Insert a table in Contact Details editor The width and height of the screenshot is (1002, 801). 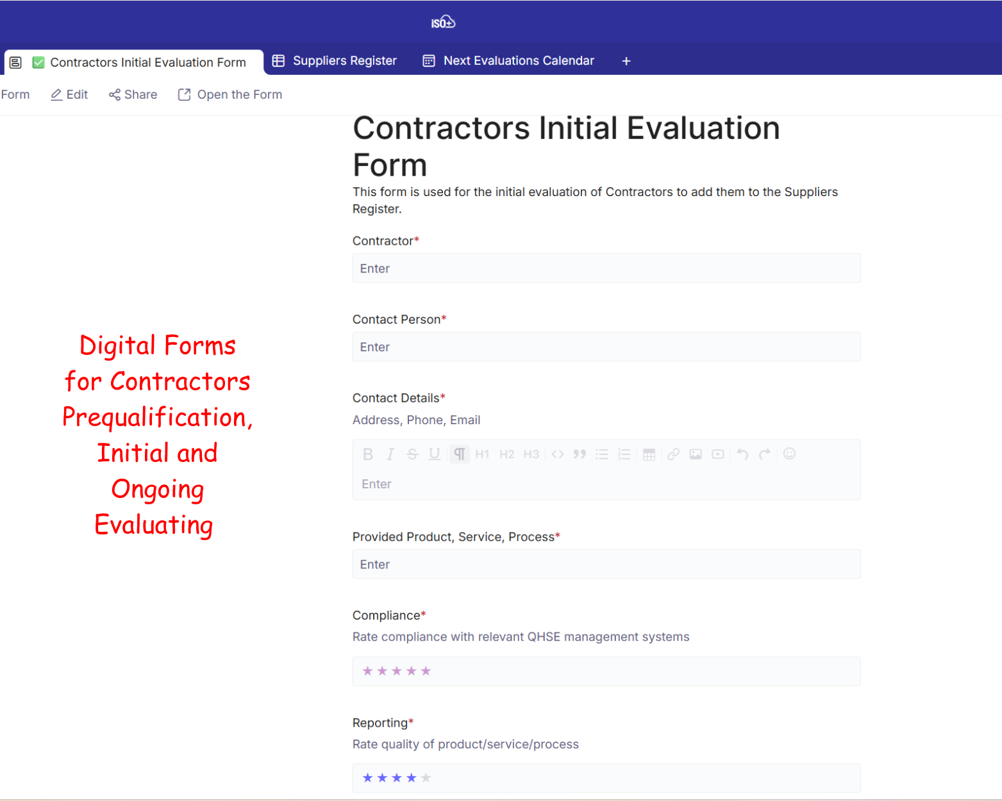click(649, 454)
